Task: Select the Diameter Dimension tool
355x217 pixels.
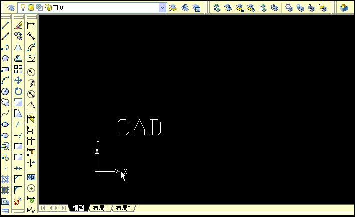Action: 31,94
